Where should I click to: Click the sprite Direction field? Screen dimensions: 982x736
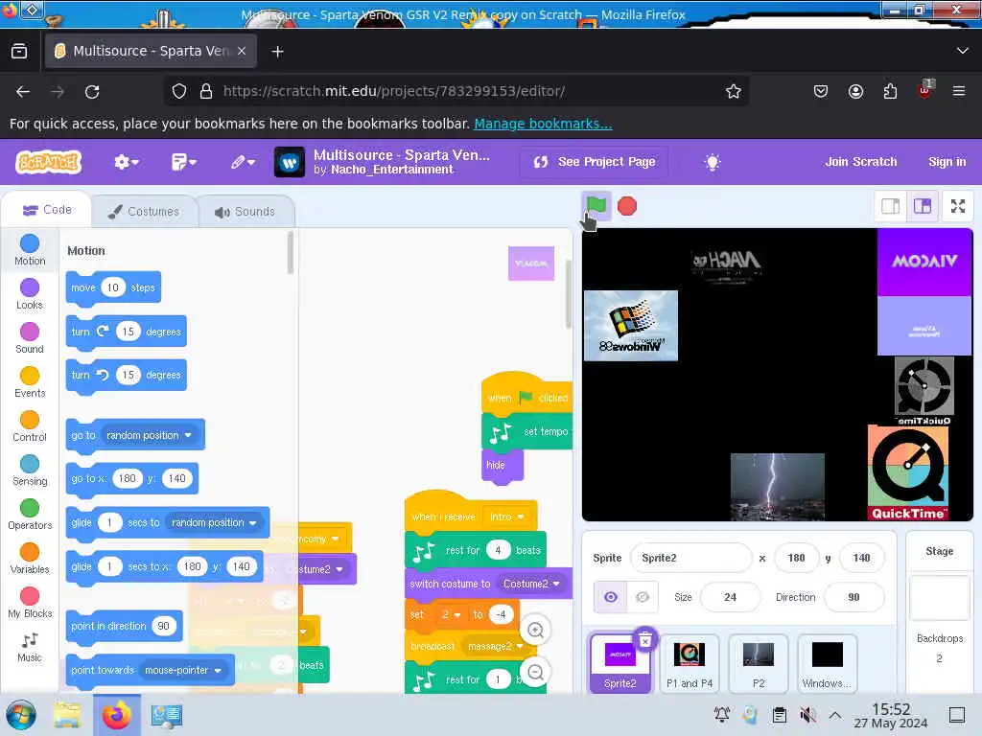click(x=853, y=597)
